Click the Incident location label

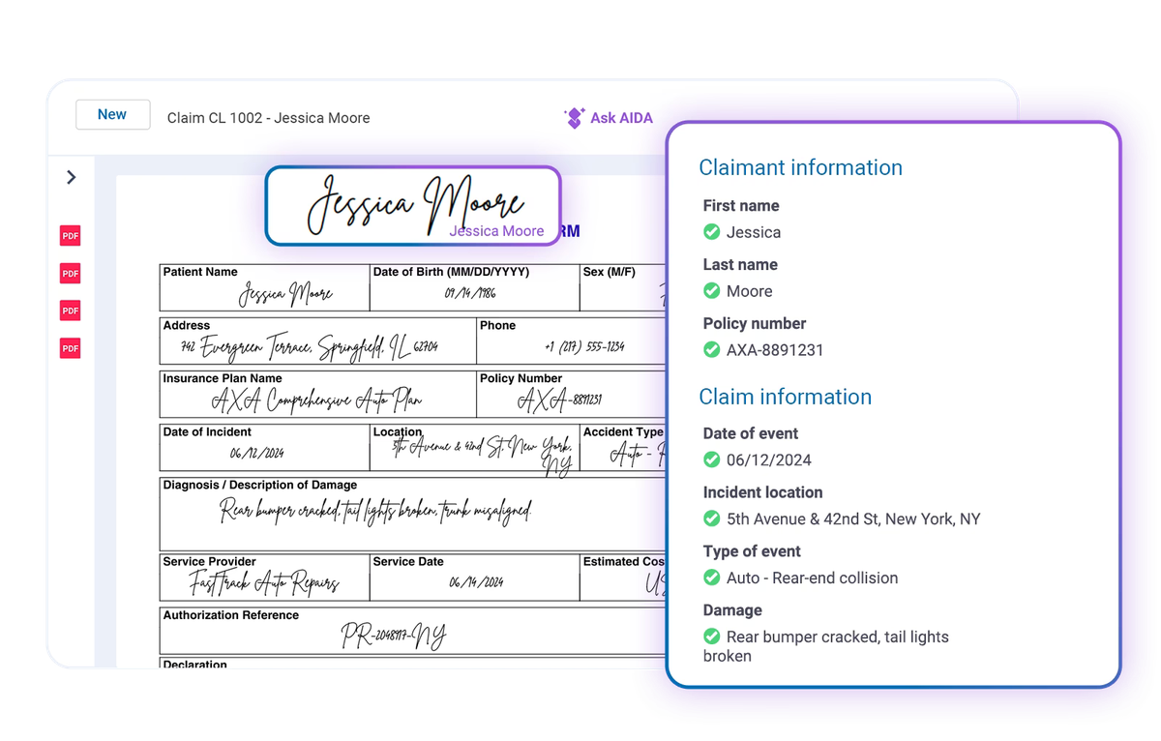[763, 492]
